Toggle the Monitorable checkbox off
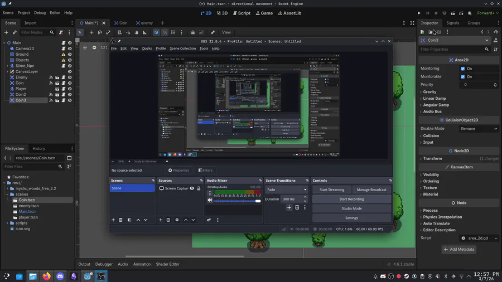The image size is (502, 282). (462, 77)
